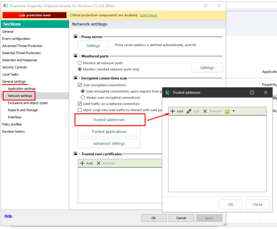Open the dropdown arrow next to folder icon

233,111
